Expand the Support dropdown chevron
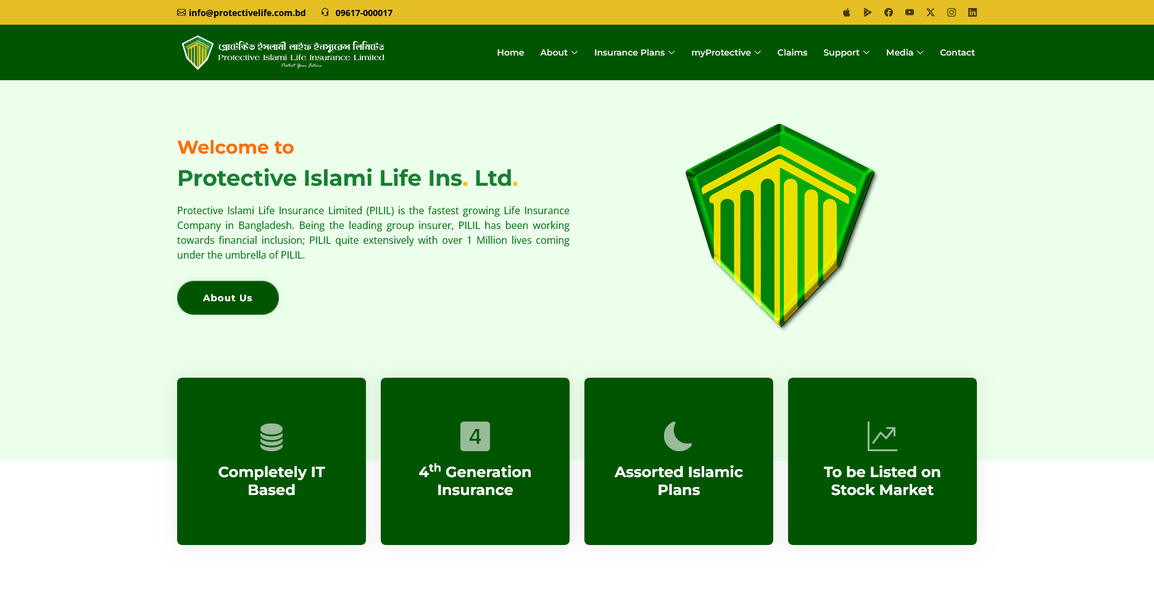Image resolution: width=1154 pixels, height=595 pixels. pyautogui.click(x=866, y=53)
